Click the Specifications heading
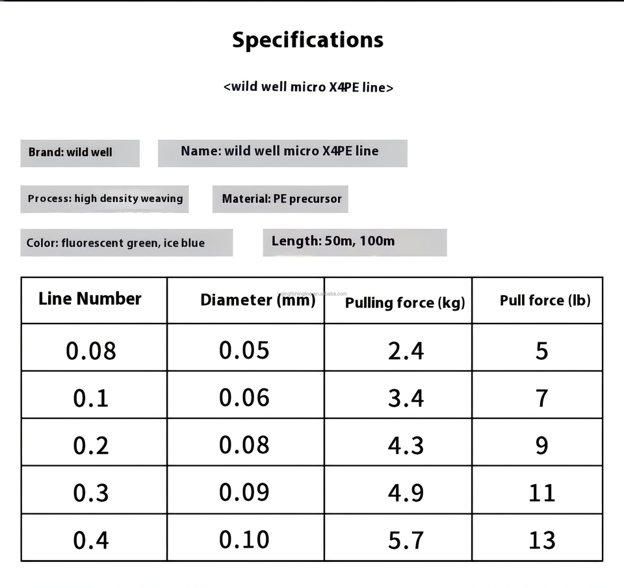 click(x=307, y=40)
